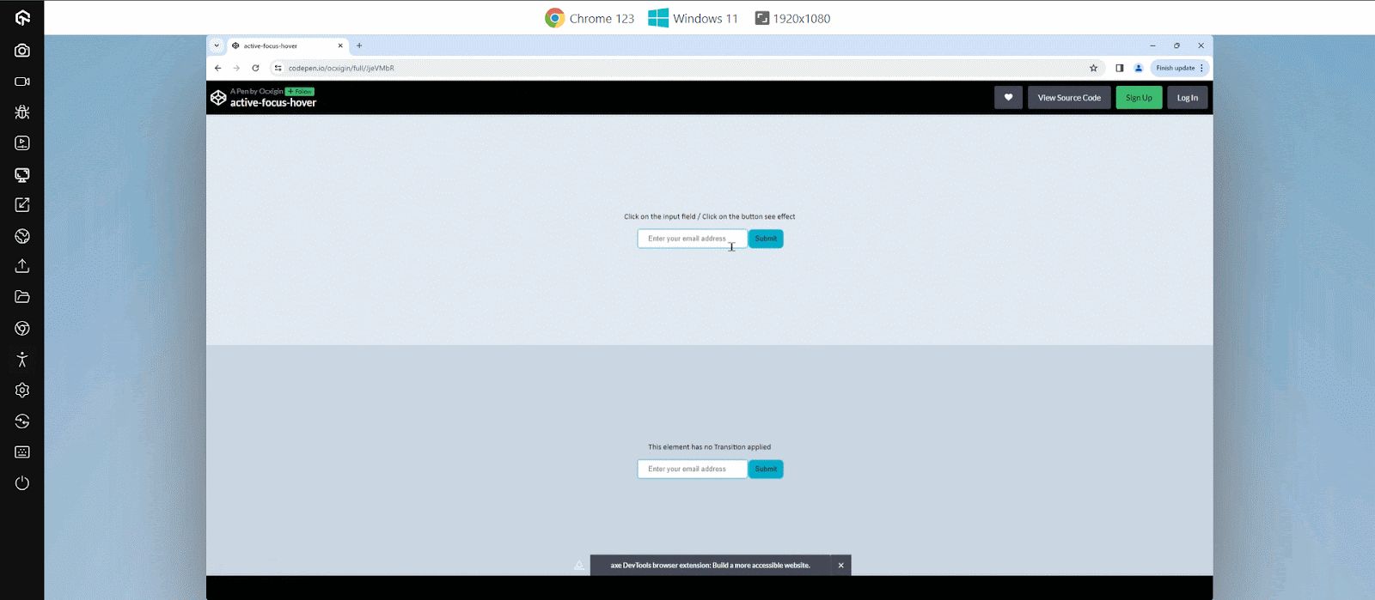Open the accessibility figure icon in the sidebar
Image resolution: width=1375 pixels, height=600 pixels.
click(22, 360)
